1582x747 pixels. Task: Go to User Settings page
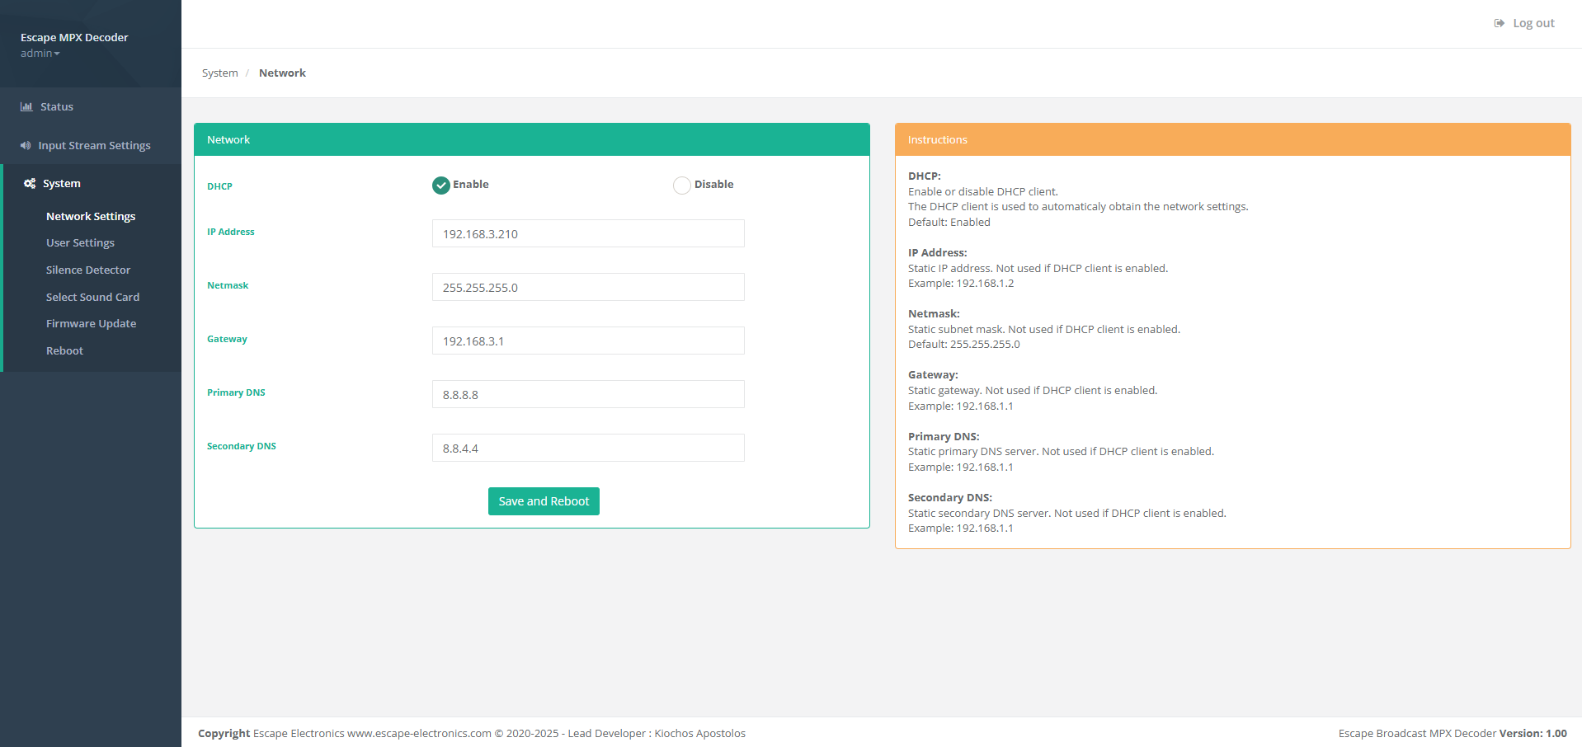coord(80,243)
